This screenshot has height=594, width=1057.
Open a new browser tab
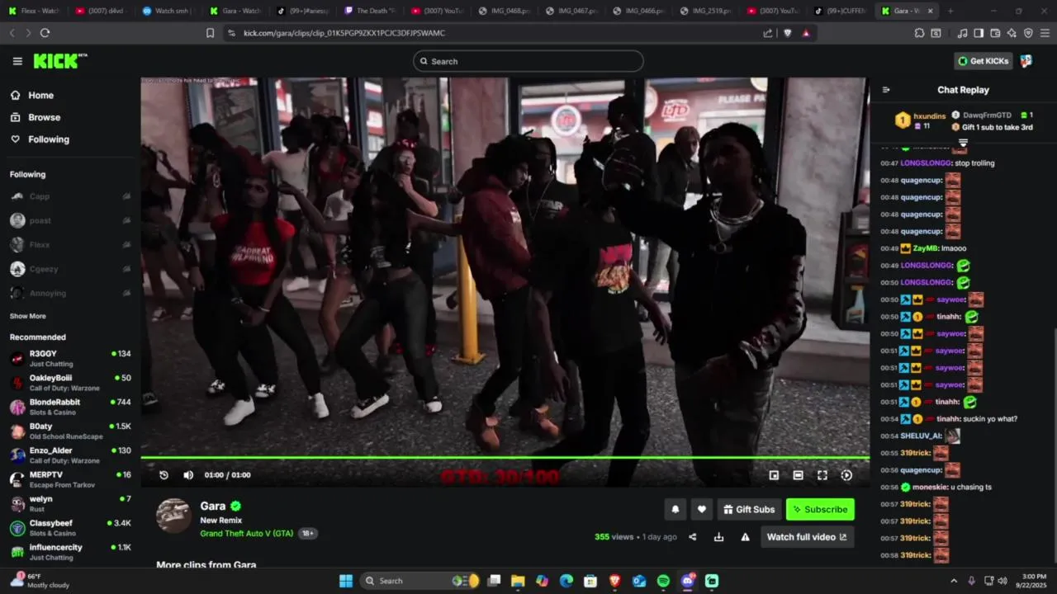tap(950, 11)
